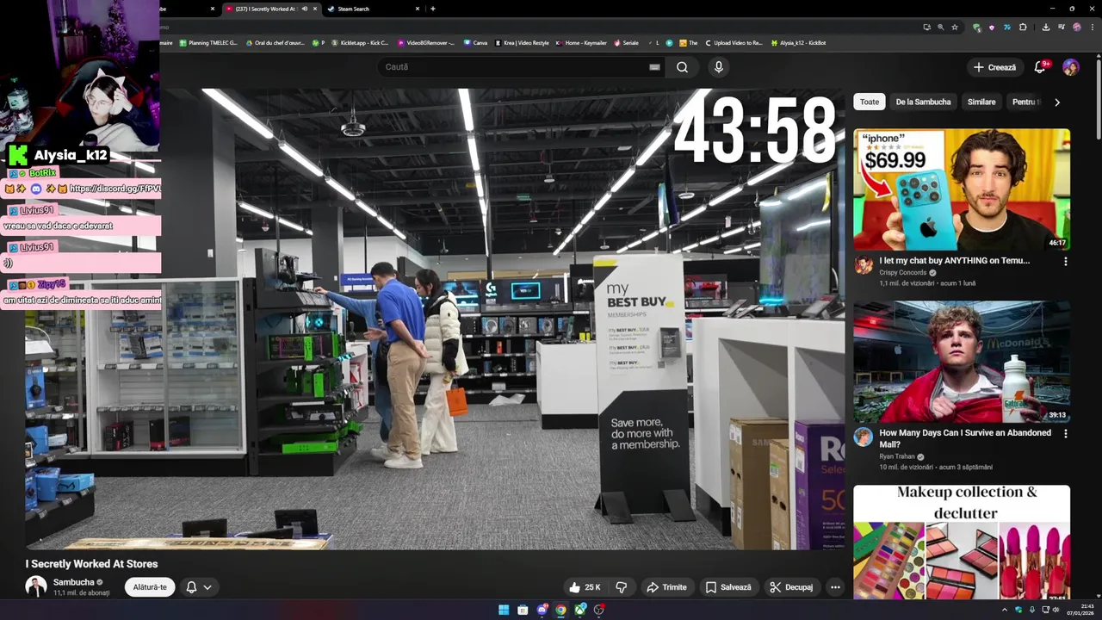Open Alysia_k12 - KickBot bookmark
The width and height of the screenshot is (1102, 620).
[x=798, y=42]
